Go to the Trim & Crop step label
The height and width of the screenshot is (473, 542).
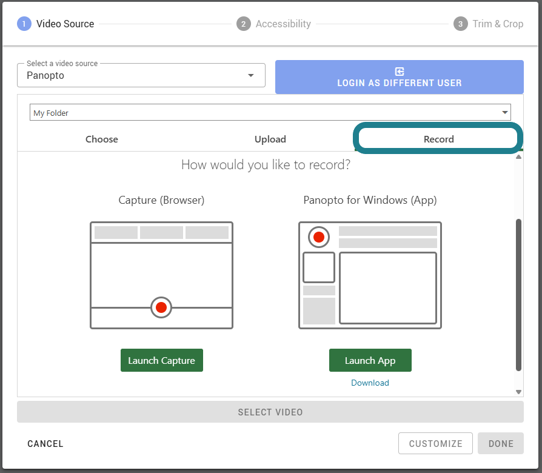(x=498, y=24)
